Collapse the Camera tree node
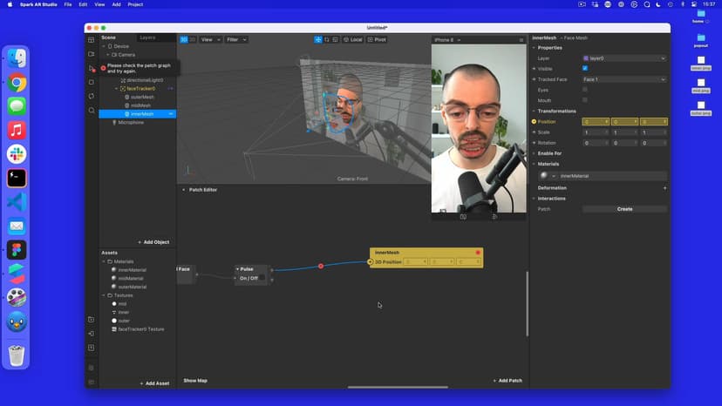The image size is (722, 406). point(108,55)
